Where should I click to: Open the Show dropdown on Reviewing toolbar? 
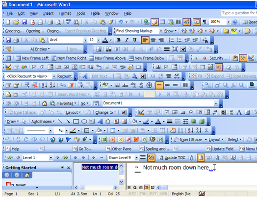pyautogui.click(x=171, y=31)
